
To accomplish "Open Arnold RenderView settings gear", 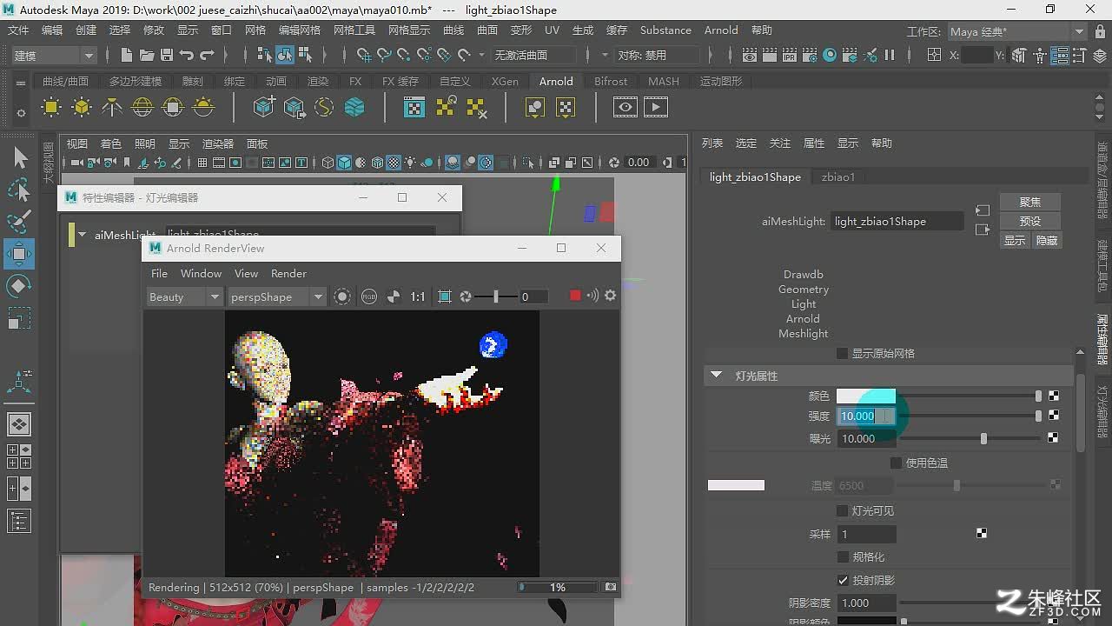I will 611,296.
